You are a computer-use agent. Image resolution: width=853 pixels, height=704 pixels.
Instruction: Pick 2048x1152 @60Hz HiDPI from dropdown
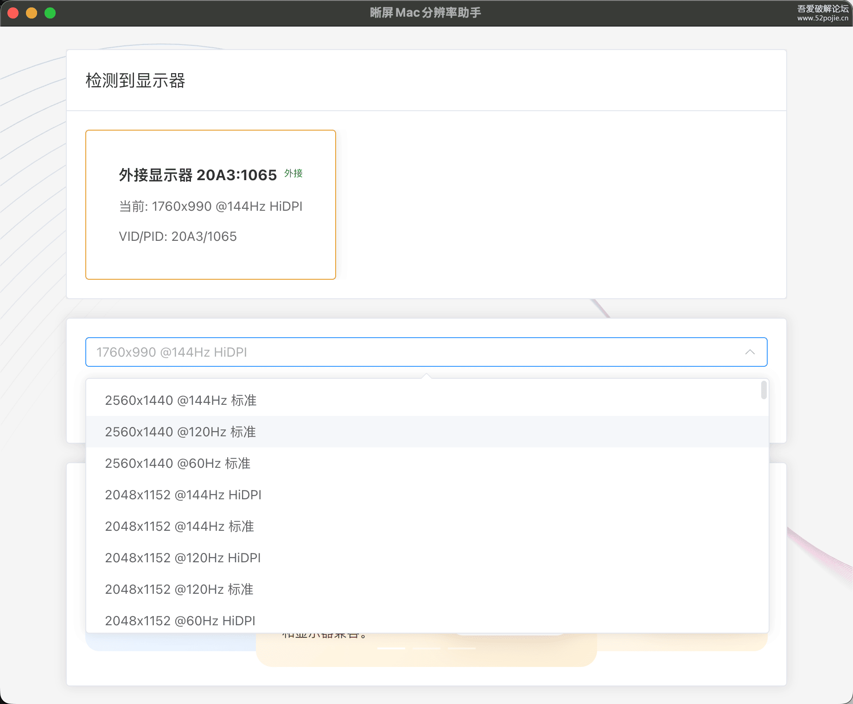coord(180,621)
